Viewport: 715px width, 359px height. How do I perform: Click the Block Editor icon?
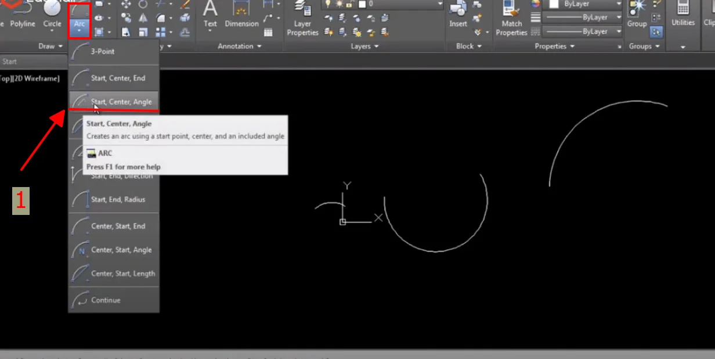point(478,19)
